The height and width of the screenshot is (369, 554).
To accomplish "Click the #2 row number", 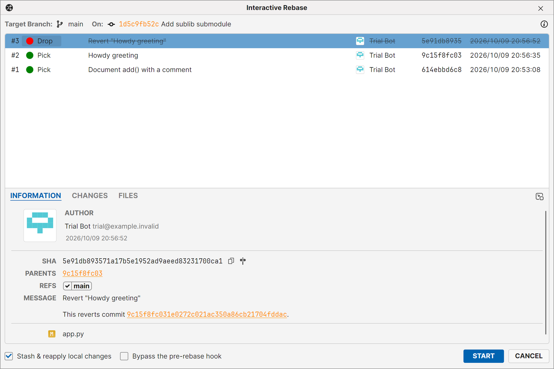I will point(15,55).
